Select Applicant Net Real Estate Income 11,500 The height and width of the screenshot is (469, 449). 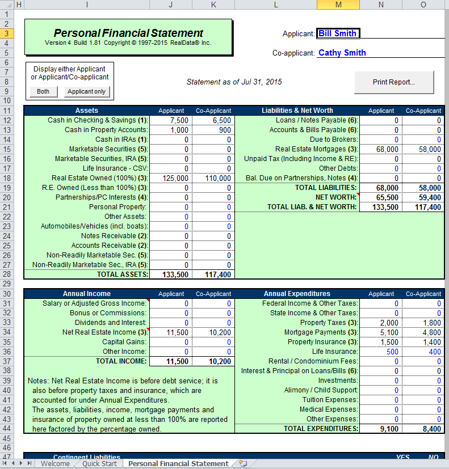click(x=171, y=332)
